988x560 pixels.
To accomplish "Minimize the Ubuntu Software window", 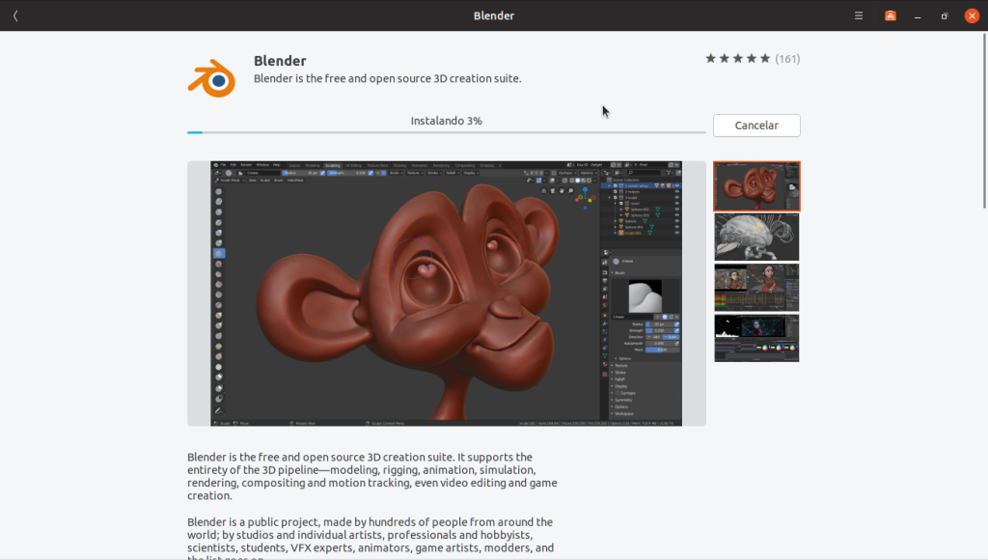I will click(918, 15).
